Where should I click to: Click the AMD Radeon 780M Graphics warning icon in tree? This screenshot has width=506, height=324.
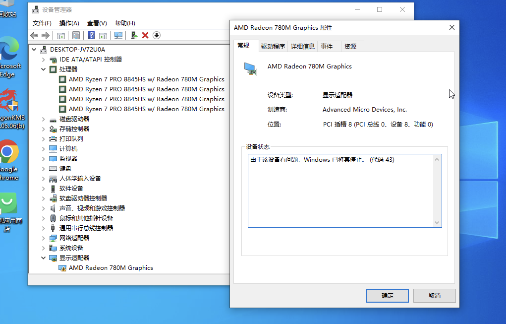(62, 268)
